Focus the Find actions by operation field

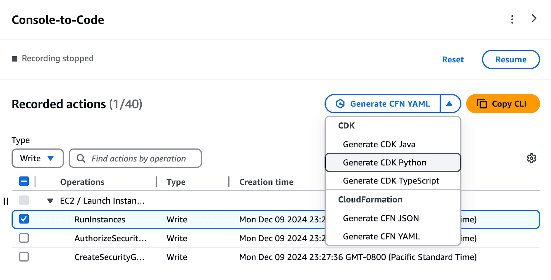[x=135, y=158]
